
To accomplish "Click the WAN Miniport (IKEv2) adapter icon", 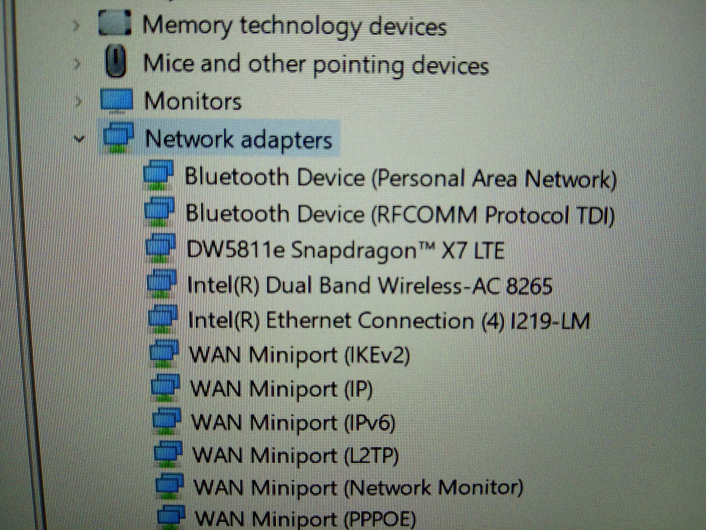I will (164, 354).
